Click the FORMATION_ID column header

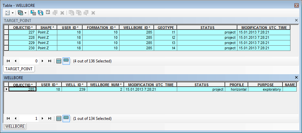click(x=100, y=28)
